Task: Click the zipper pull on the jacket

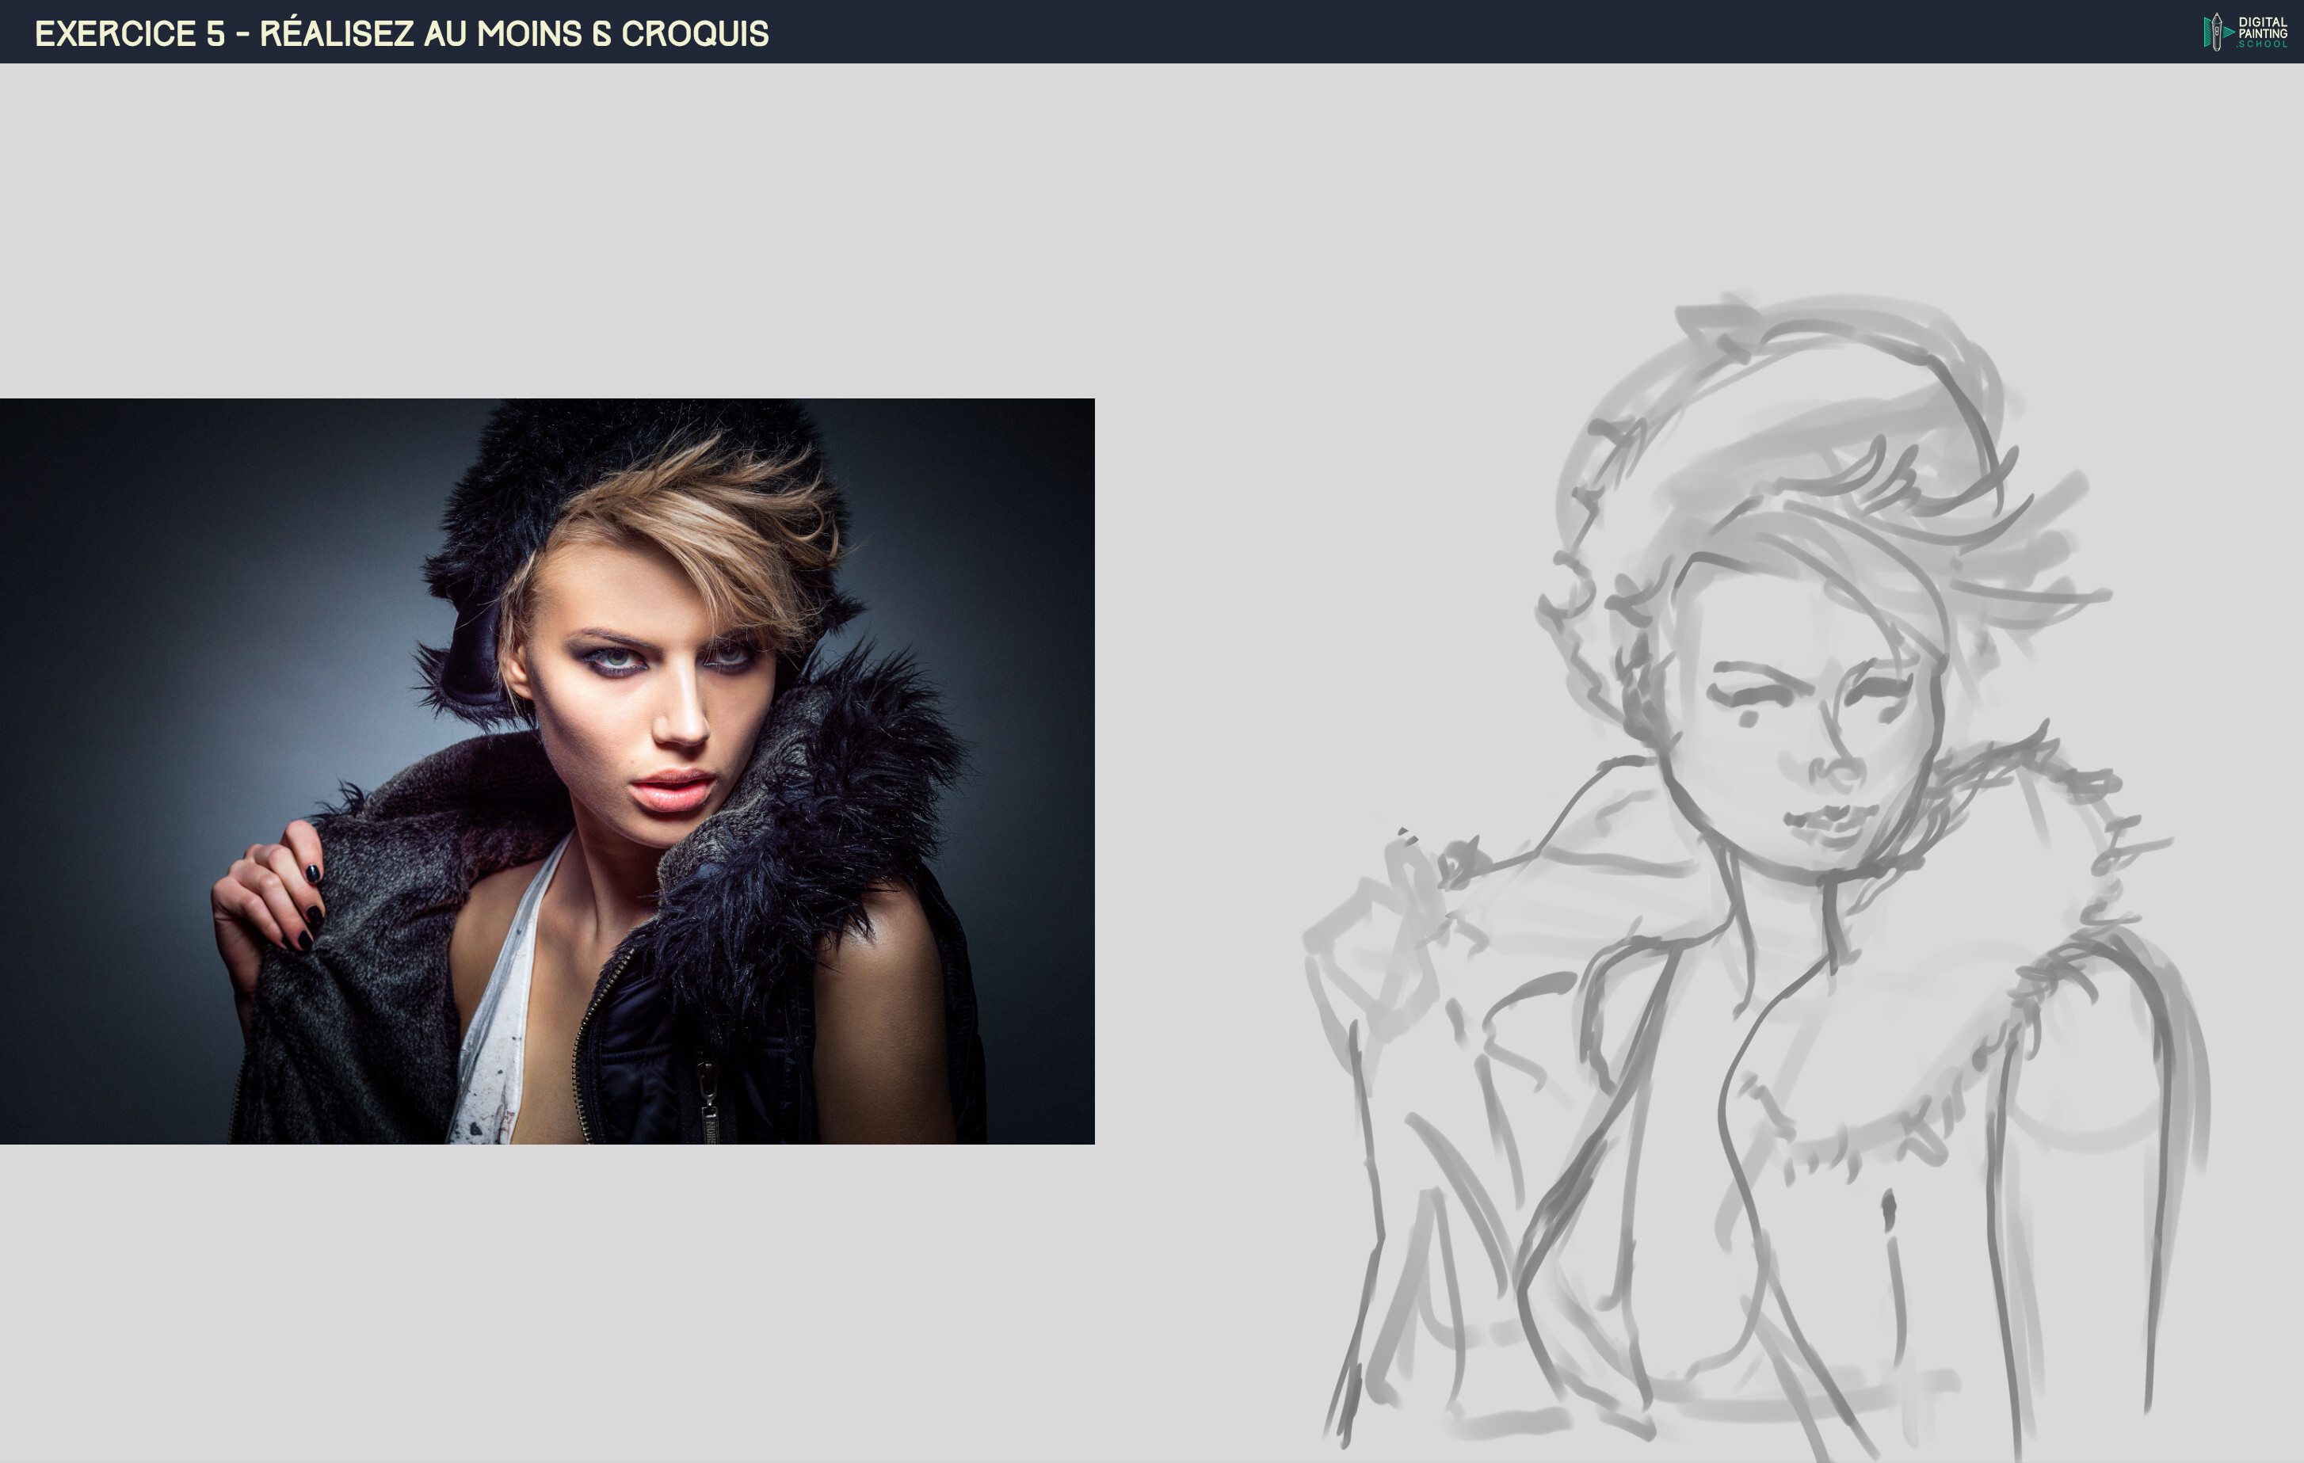Action: click(708, 1100)
